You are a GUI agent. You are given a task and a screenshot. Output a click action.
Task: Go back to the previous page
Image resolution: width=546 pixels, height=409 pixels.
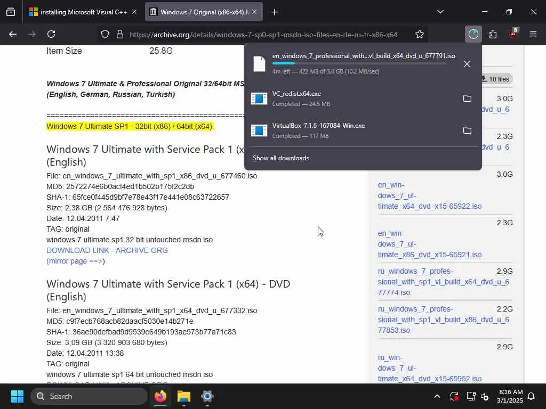coord(13,34)
